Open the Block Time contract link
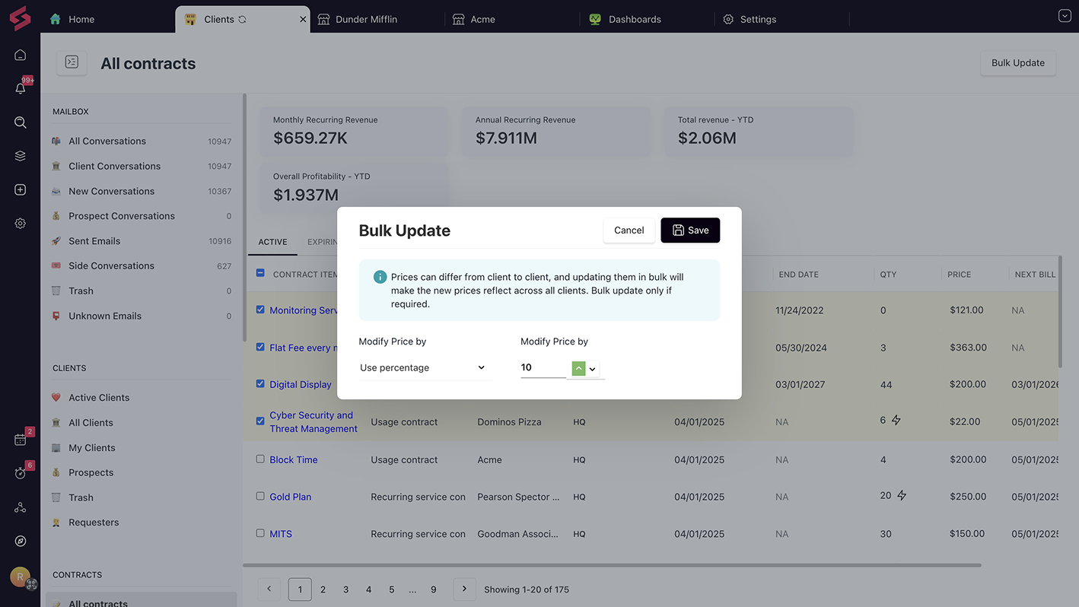Image resolution: width=1079 pixels, height=607 pixels. click(x=294, y=459)
